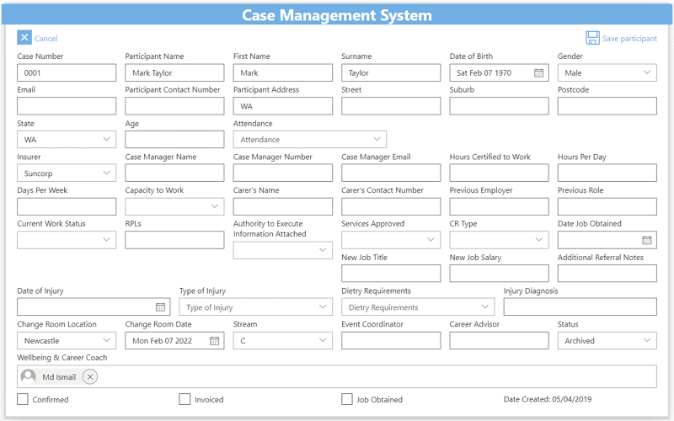
Task: Click the Carer's Name field
Action: tap(283, 206)
